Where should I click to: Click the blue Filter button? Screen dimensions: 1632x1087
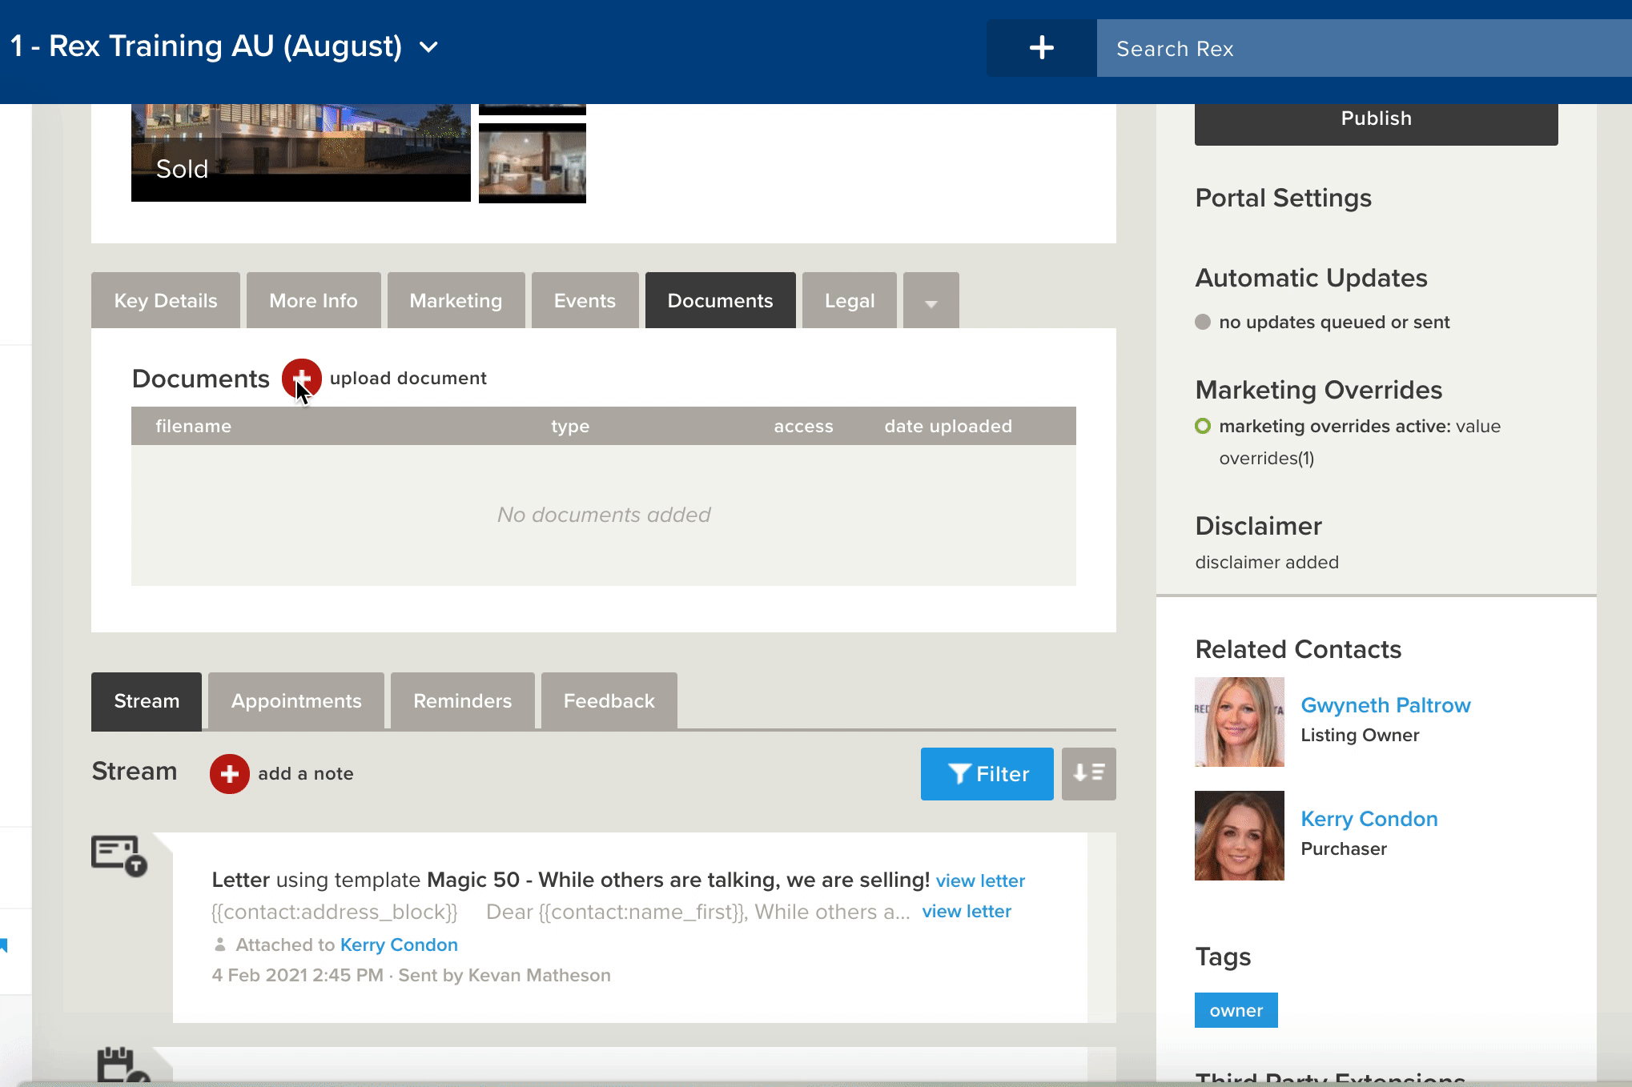click(x=987, y=774)
